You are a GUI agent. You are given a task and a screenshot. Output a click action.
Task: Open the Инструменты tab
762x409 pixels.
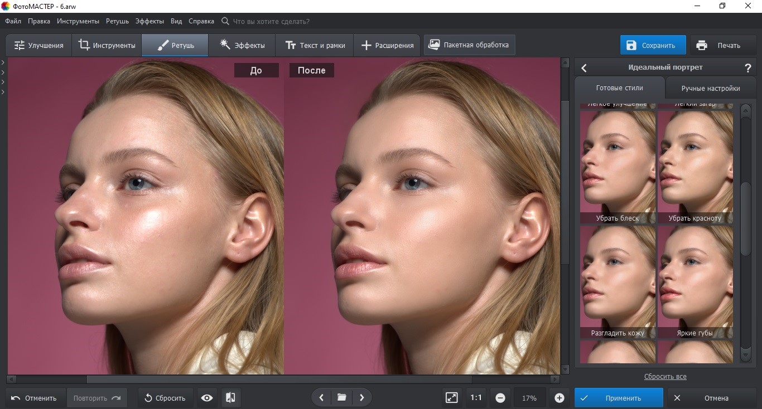coord(107,45)
